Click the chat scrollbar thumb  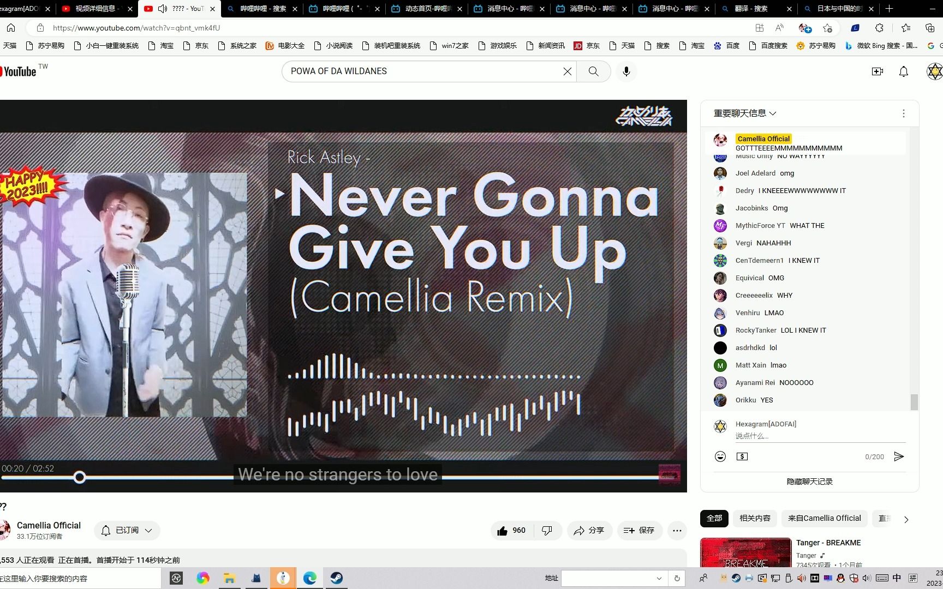pyautogui.click(x=914, y=402)
